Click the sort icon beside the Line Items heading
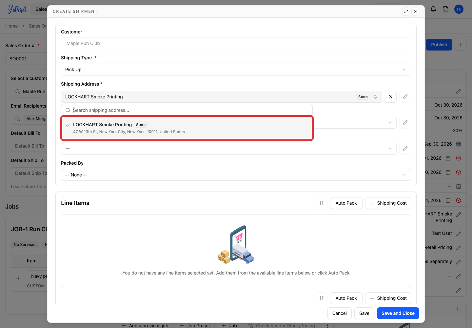Image resolution: width=472 pixels, height=328 pixels. click(x=322, y=203)
